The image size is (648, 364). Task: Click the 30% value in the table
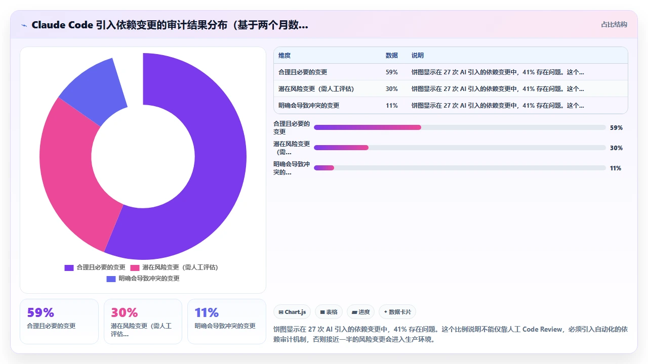[392, 89]
